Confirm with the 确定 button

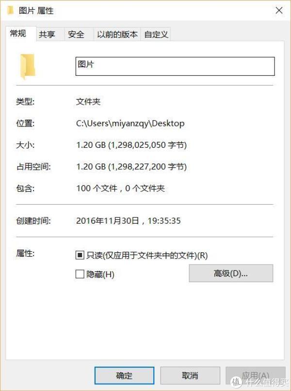click(124, 375)
